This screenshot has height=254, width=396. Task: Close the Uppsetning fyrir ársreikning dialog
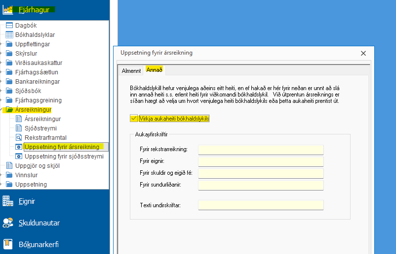coord(363,53)
